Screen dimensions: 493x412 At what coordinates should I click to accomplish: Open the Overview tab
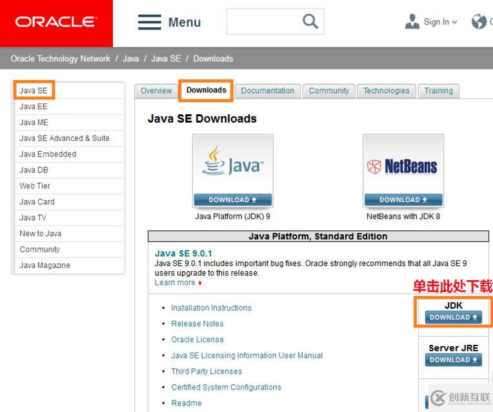pyautogui.click(x=156, y=91)
